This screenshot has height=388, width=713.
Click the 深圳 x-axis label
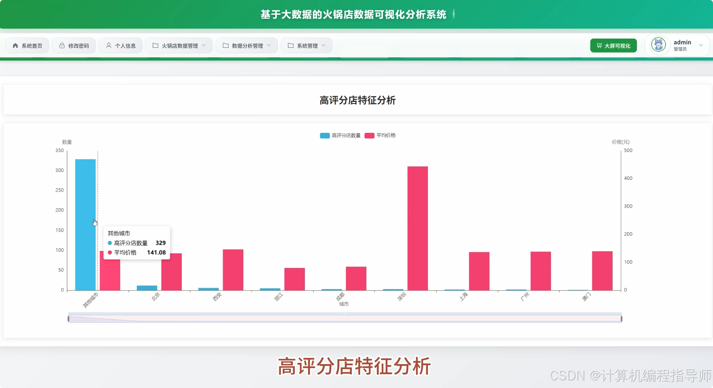[402, 297]
